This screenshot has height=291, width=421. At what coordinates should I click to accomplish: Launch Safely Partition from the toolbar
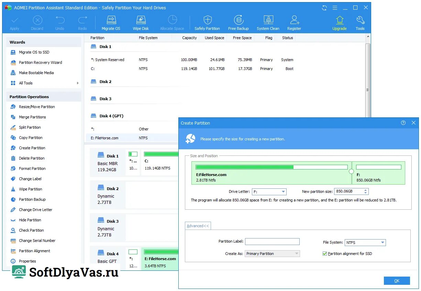pos(207,23)
